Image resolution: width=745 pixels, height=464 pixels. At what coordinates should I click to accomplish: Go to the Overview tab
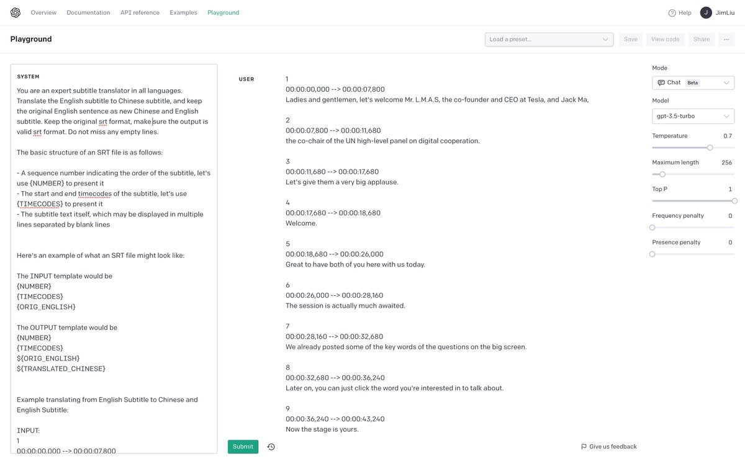[x=43, y=12]
